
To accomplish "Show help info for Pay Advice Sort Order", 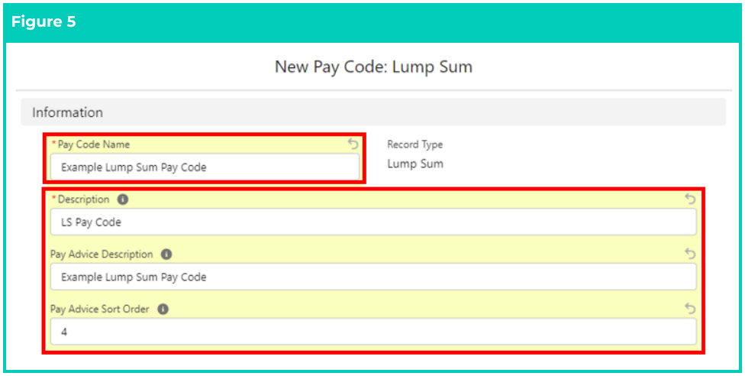I will [163, 310].
